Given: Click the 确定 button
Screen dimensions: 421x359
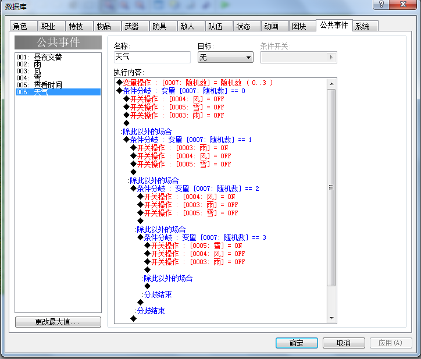Looking at the screenshot, I should click(297, 343).
